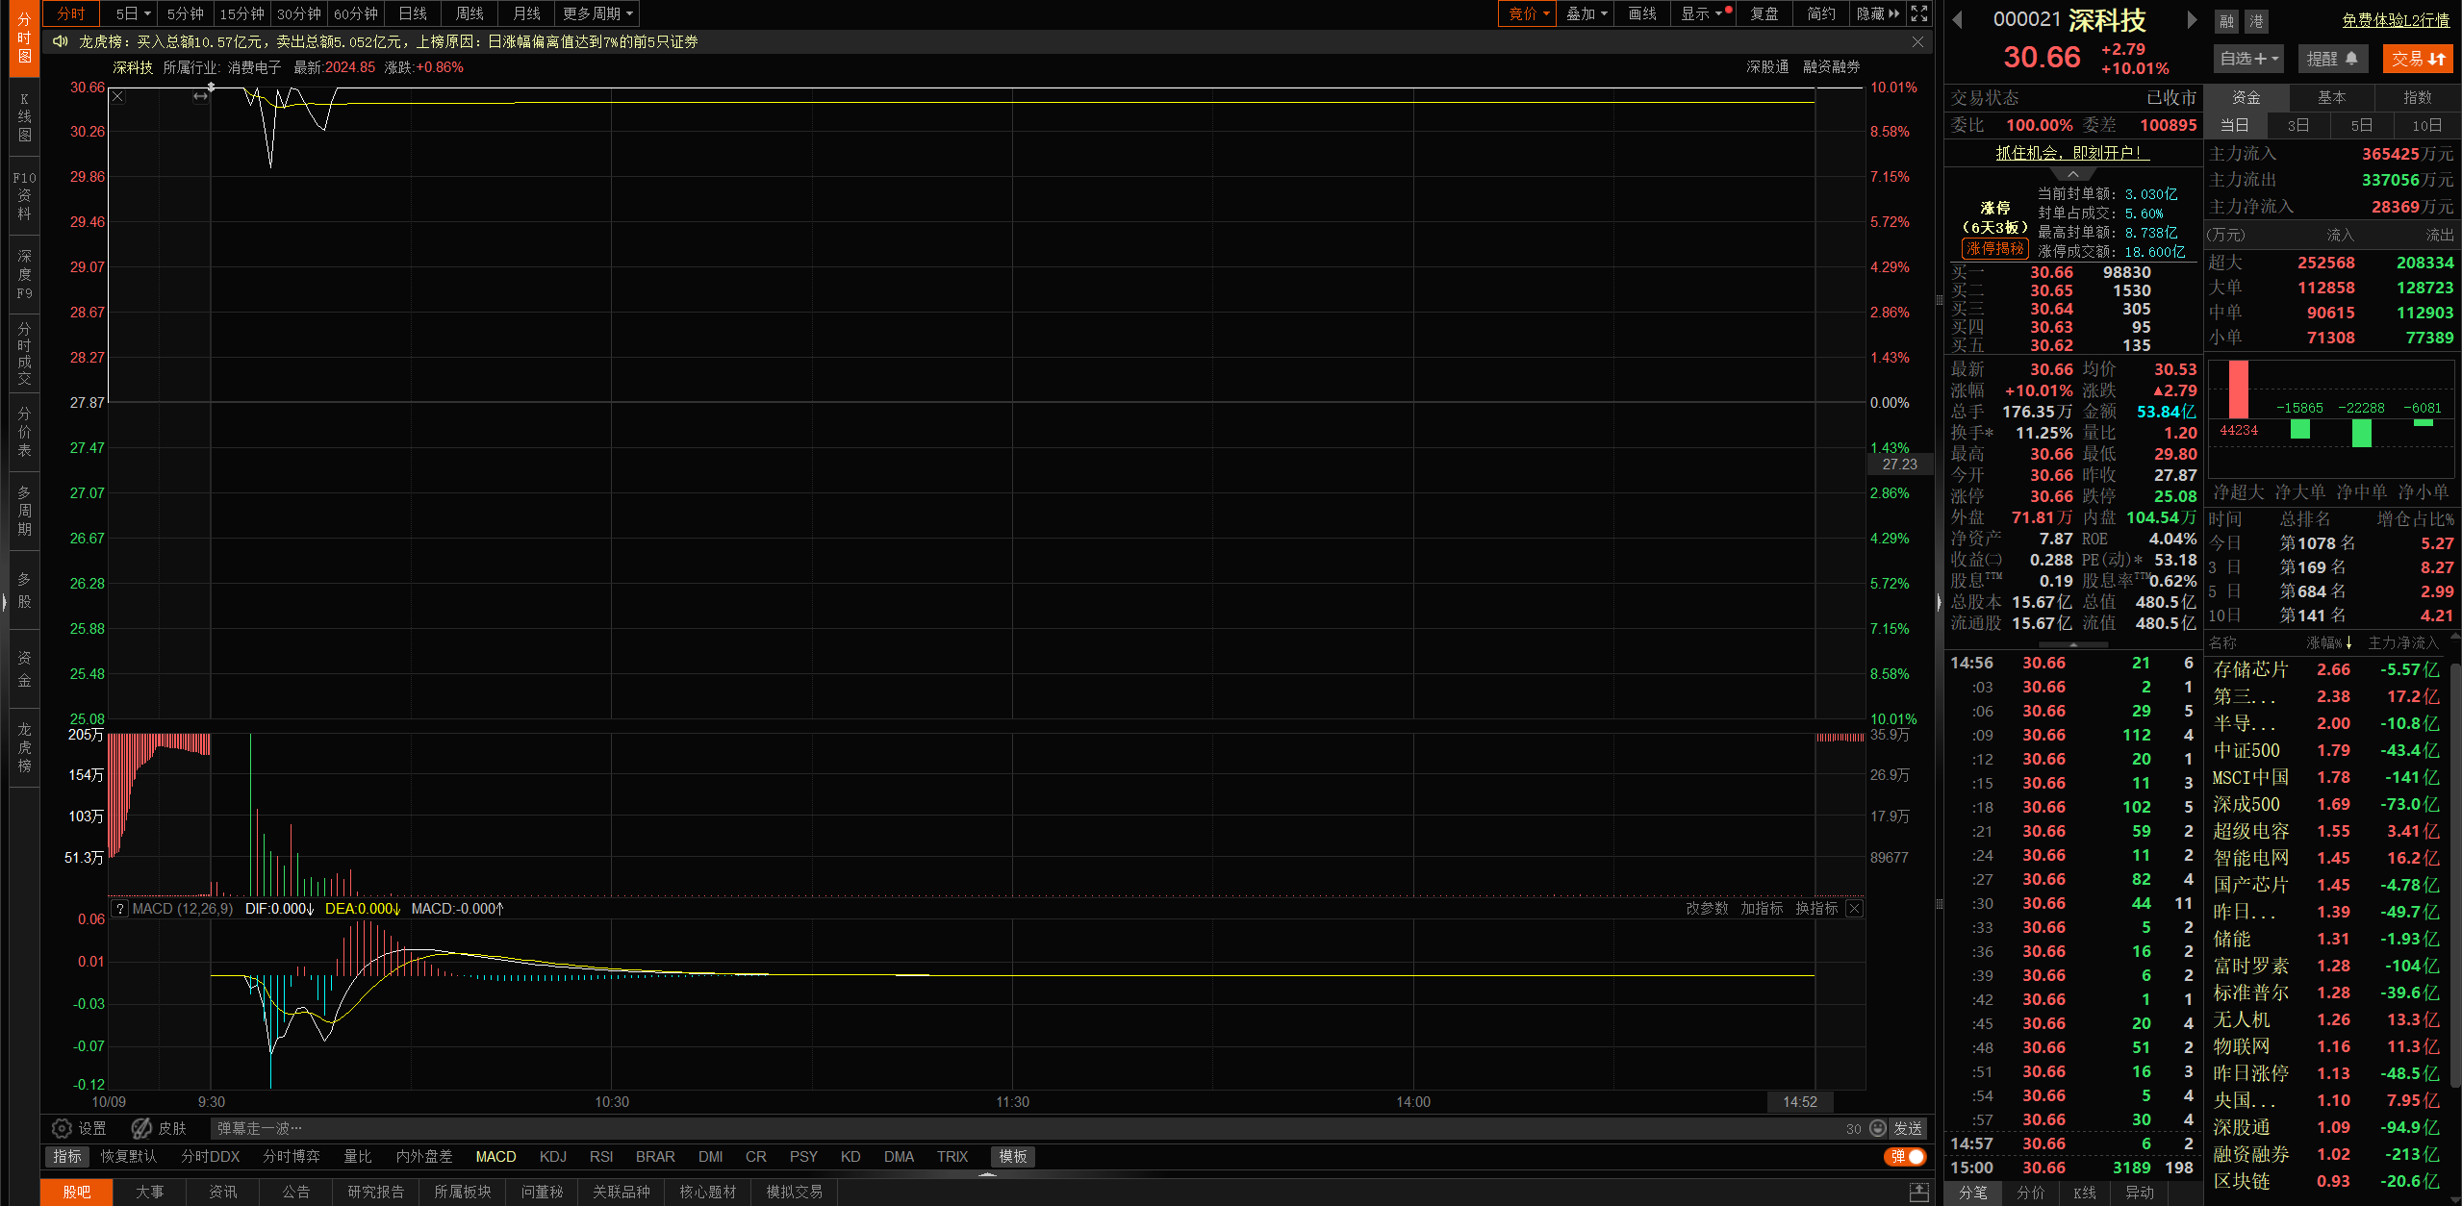Click the 皮肤 skin palette icon
This screenshot has width=2462, height=1206.
tap(142, 1128)
